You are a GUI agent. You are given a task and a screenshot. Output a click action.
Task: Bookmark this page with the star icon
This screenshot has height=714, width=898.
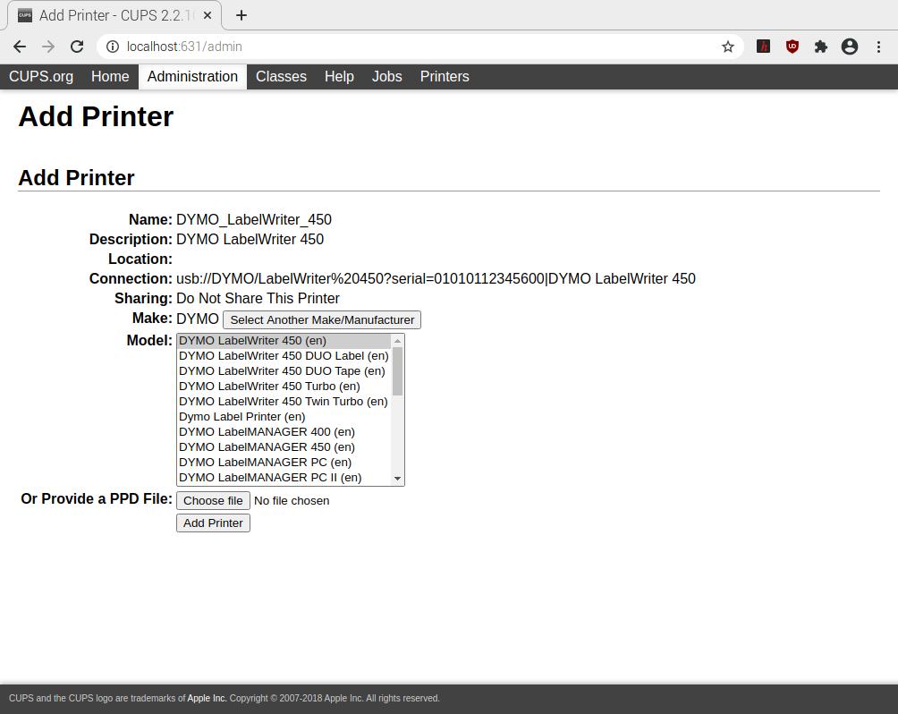(728, 47)
